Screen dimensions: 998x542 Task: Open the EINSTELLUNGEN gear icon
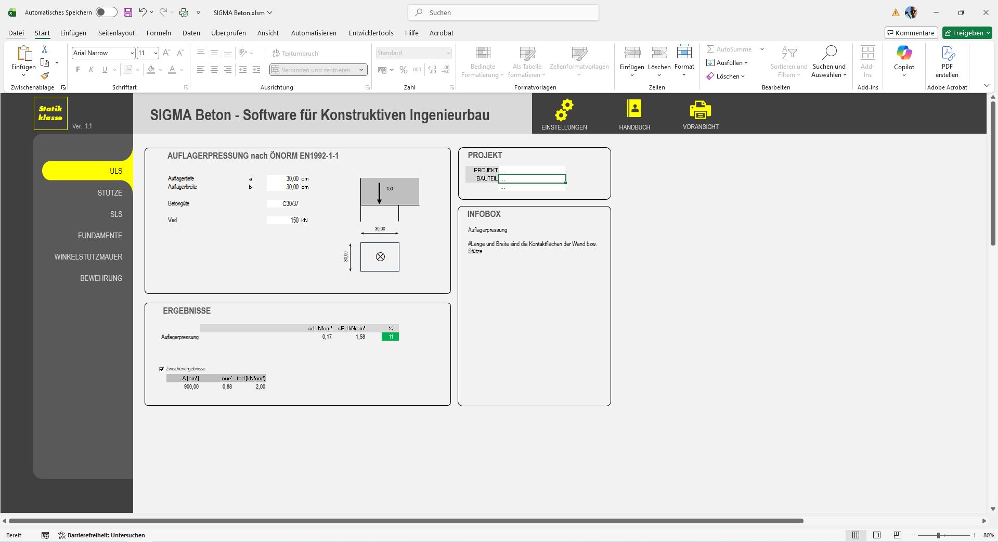[x=564, y=110]
